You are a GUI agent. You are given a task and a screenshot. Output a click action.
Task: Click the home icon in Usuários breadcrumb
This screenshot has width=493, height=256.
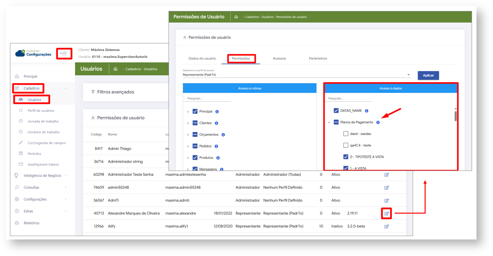pyautogui.click(x=115, y=69)
